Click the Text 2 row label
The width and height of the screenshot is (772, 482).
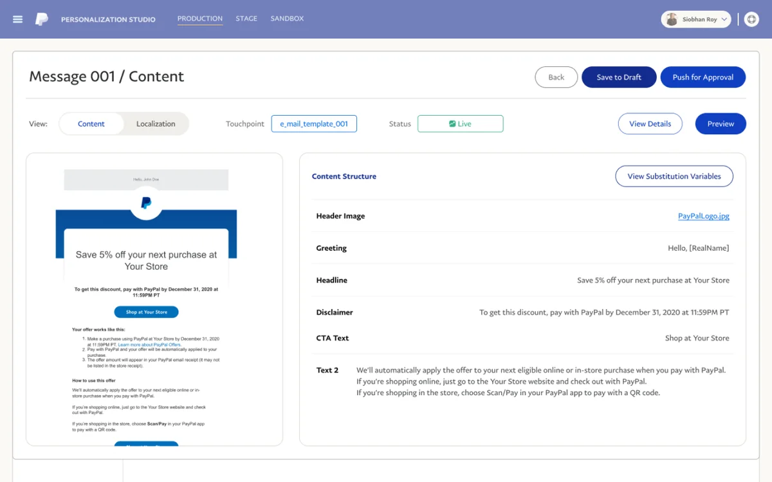327,370
